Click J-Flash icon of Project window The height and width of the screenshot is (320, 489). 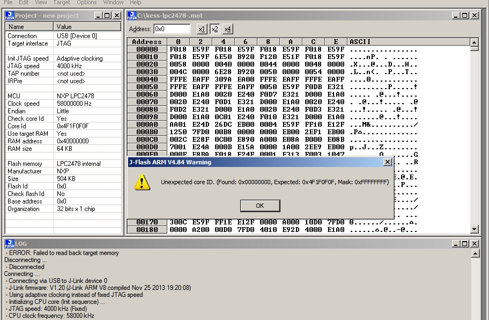point(10,16)
